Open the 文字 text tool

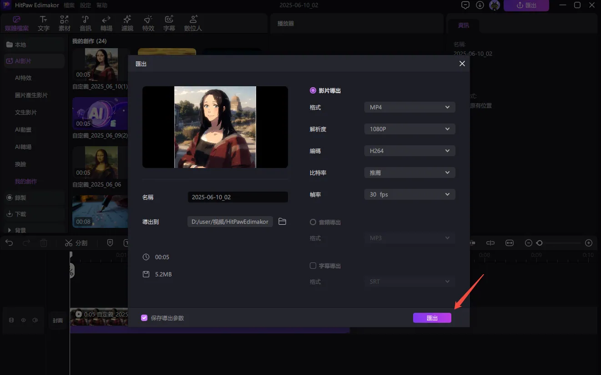44,24
